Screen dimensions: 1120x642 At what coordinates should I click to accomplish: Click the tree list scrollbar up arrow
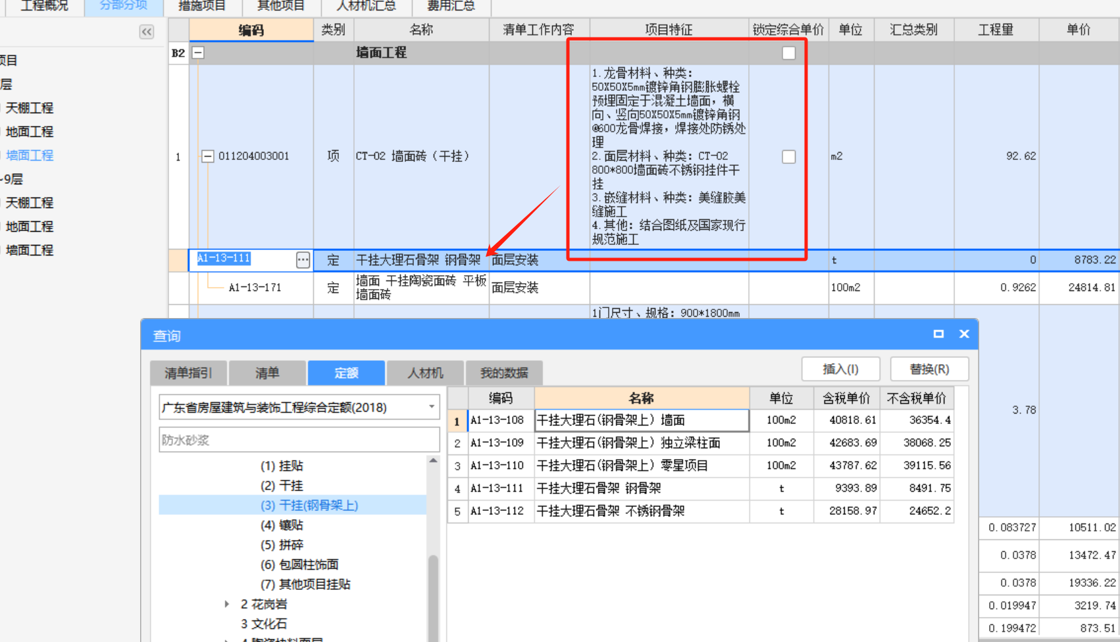click(433, 461)
